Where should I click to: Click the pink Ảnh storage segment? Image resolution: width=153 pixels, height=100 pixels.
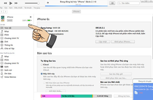[51, 96]
